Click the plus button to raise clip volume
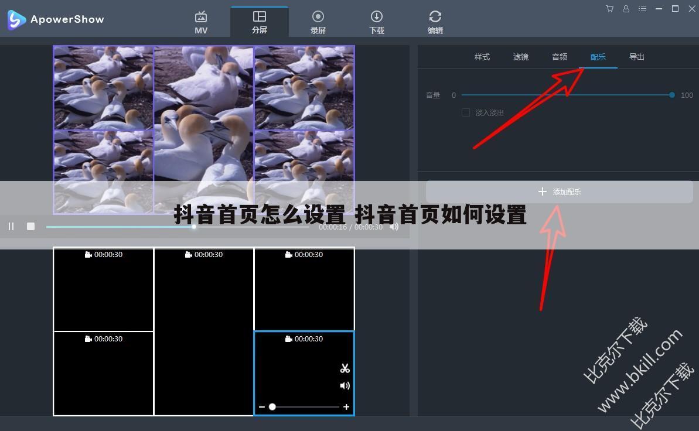This screenshot has width=699, height=431. [x=346, y=406]
